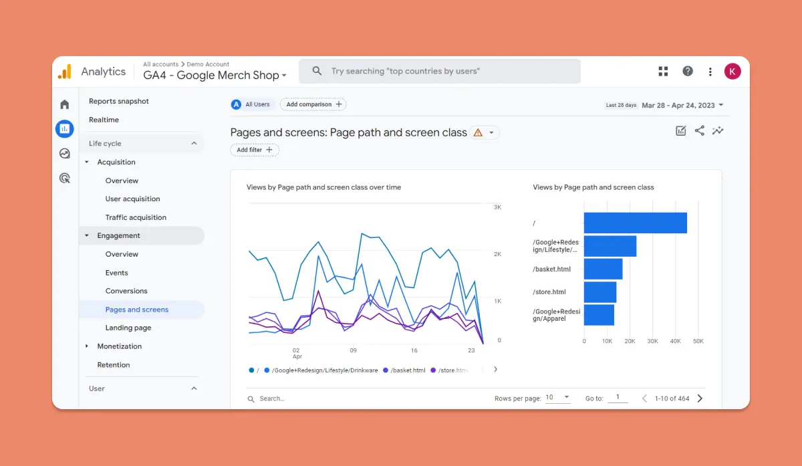
Task: Click the Go to page number field
Action: pyautogui.click(x=618, y=397)
